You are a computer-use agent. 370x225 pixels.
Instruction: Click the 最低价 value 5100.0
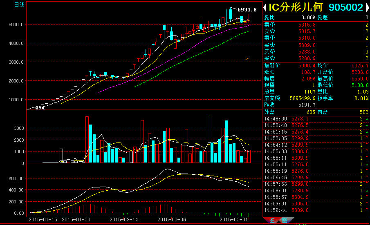coord(360,85)
